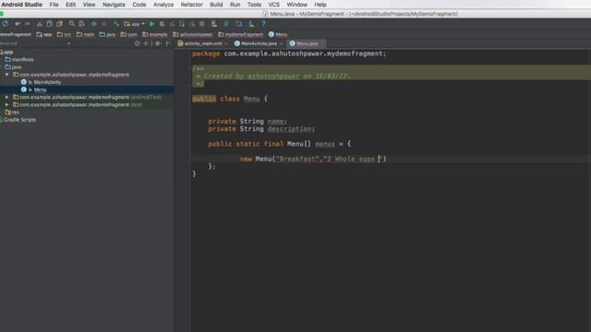Viewport: 591px width, 332px height.
Task: Click the main breadcrumb
Action: [x=85, y=34]
